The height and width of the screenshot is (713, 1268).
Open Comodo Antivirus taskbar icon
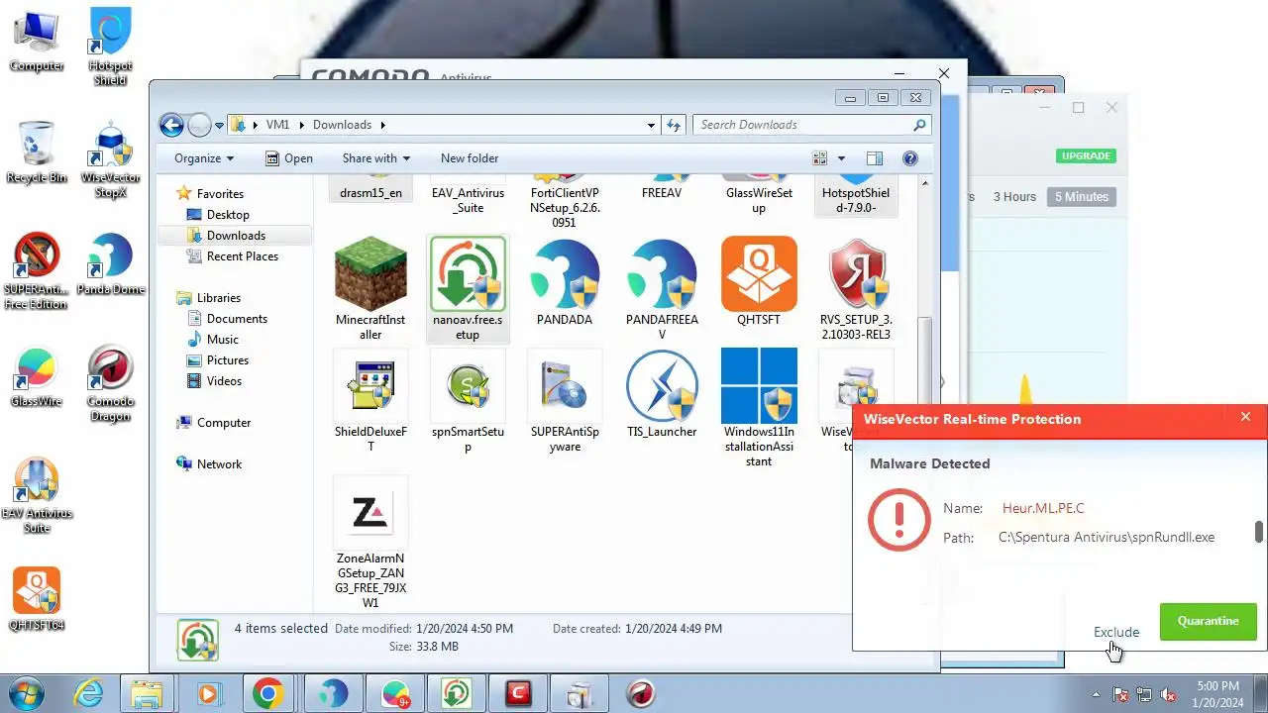coord(519,694)
